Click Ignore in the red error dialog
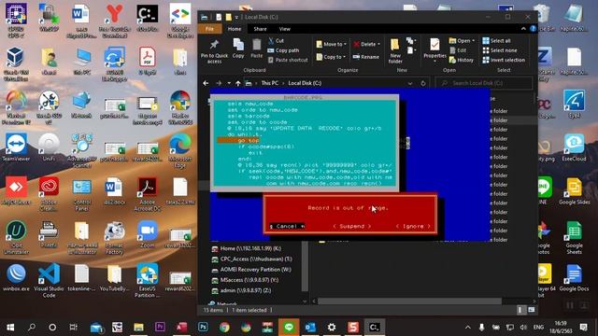Screen dimensions: 598x336 point(413,226)
